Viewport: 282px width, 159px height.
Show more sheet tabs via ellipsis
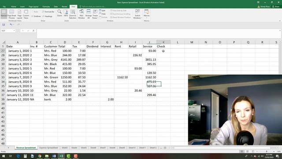[161, 148]
